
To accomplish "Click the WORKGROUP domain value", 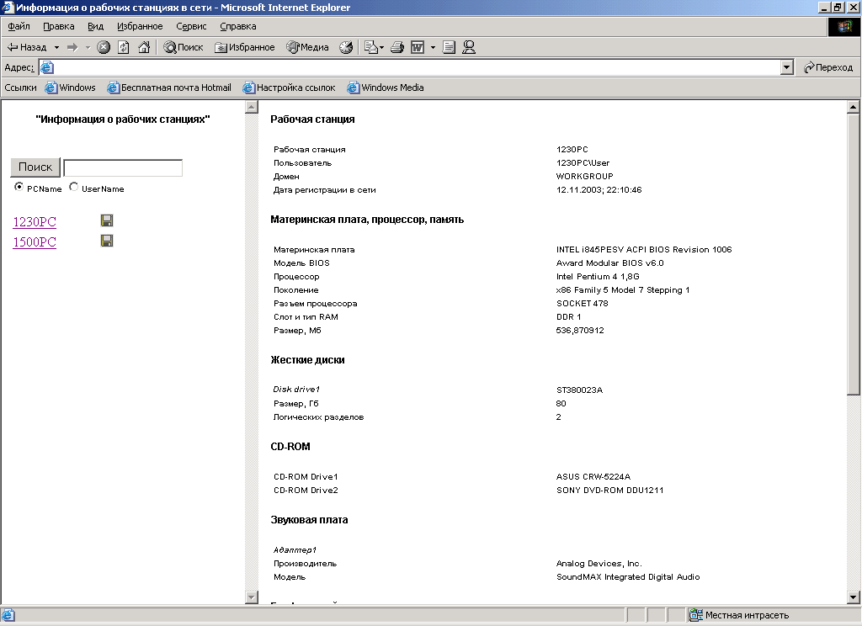I will coord(584,177).
